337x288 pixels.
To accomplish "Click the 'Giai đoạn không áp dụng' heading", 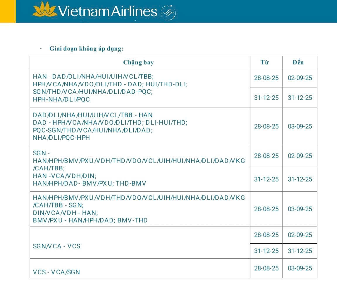I will (x=86, y=49).
